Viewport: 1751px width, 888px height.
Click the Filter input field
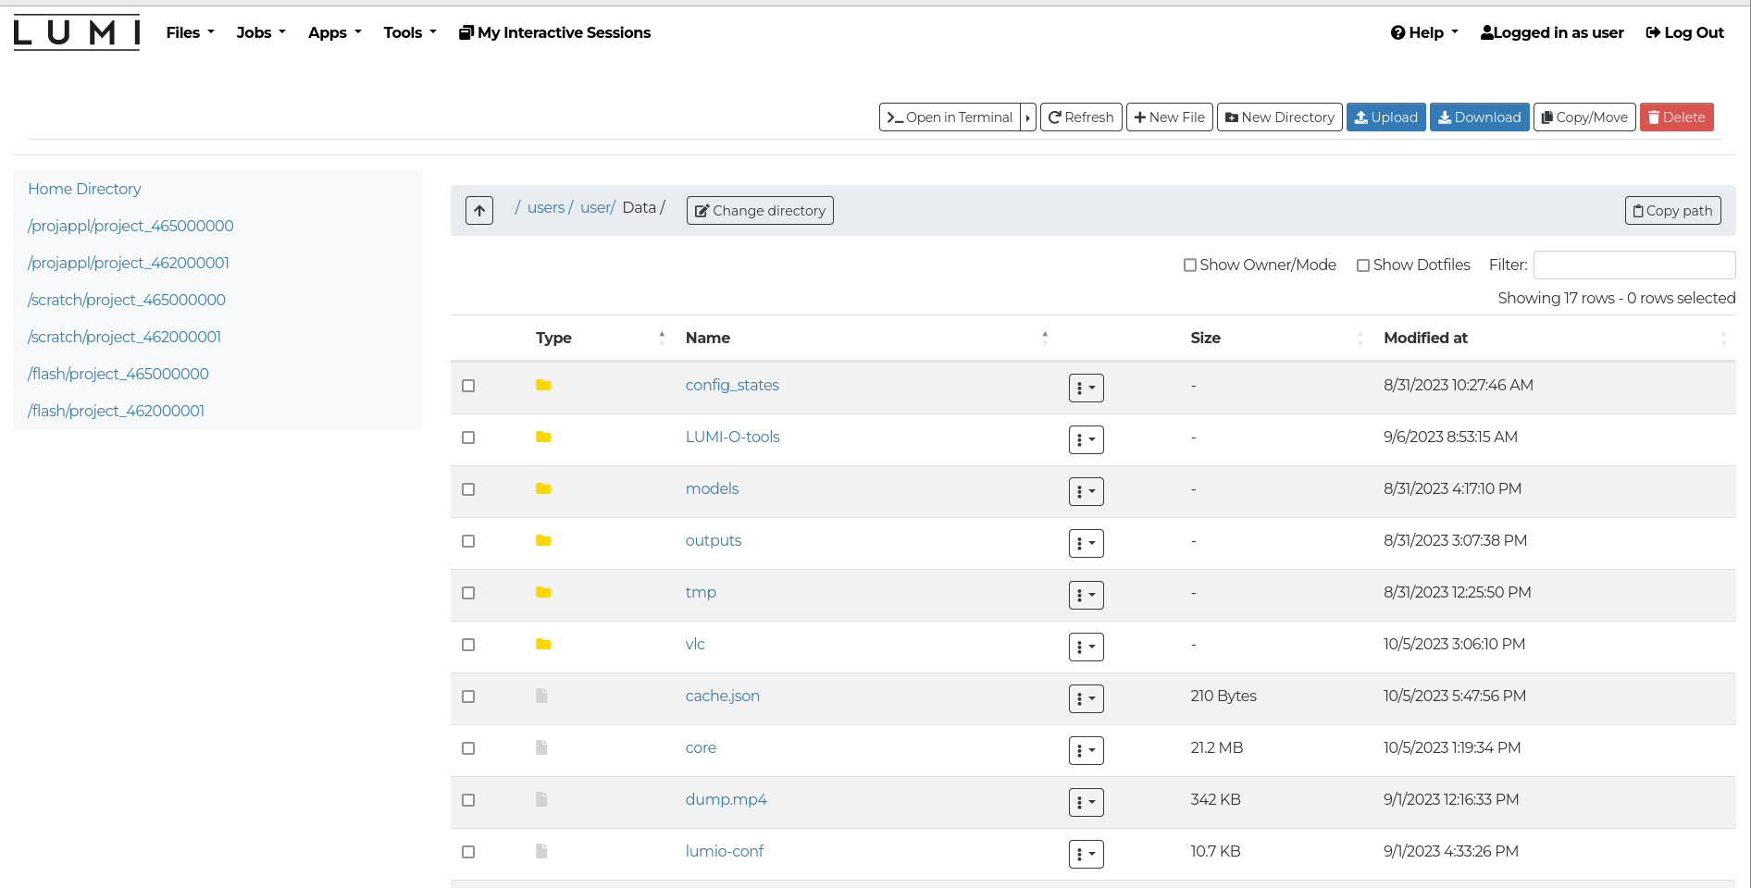tap(1633, 265)
